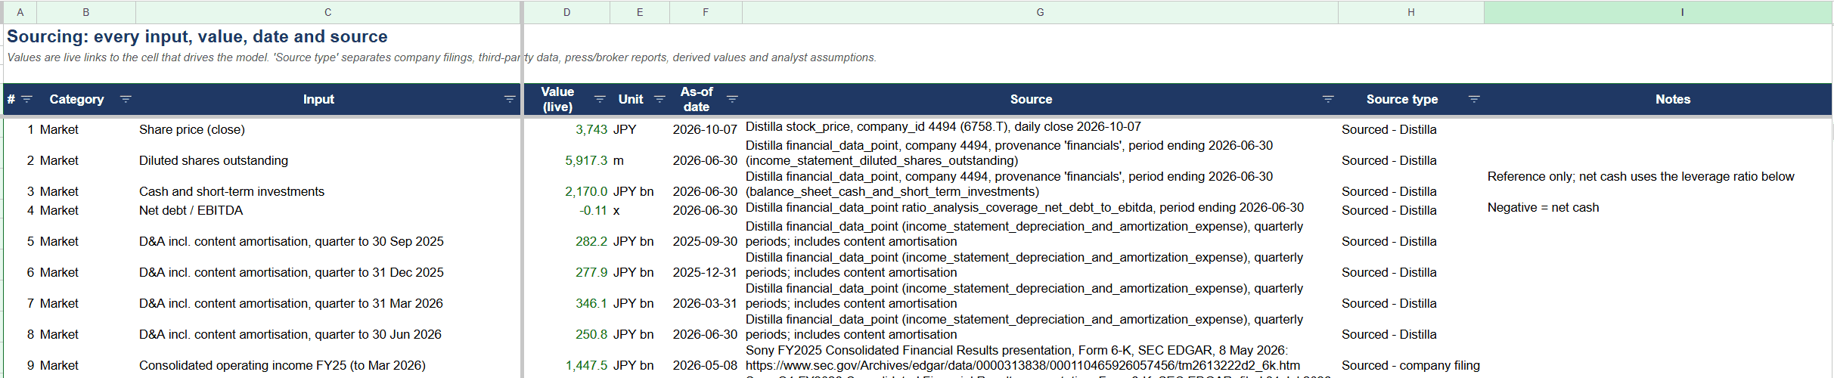
Task: Click the balance_sheet_cash source cell
Action: coord(1040,184)
